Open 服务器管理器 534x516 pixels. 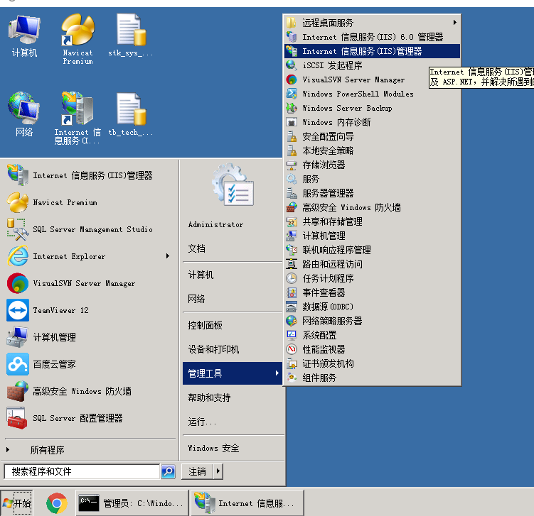[372, 193]
